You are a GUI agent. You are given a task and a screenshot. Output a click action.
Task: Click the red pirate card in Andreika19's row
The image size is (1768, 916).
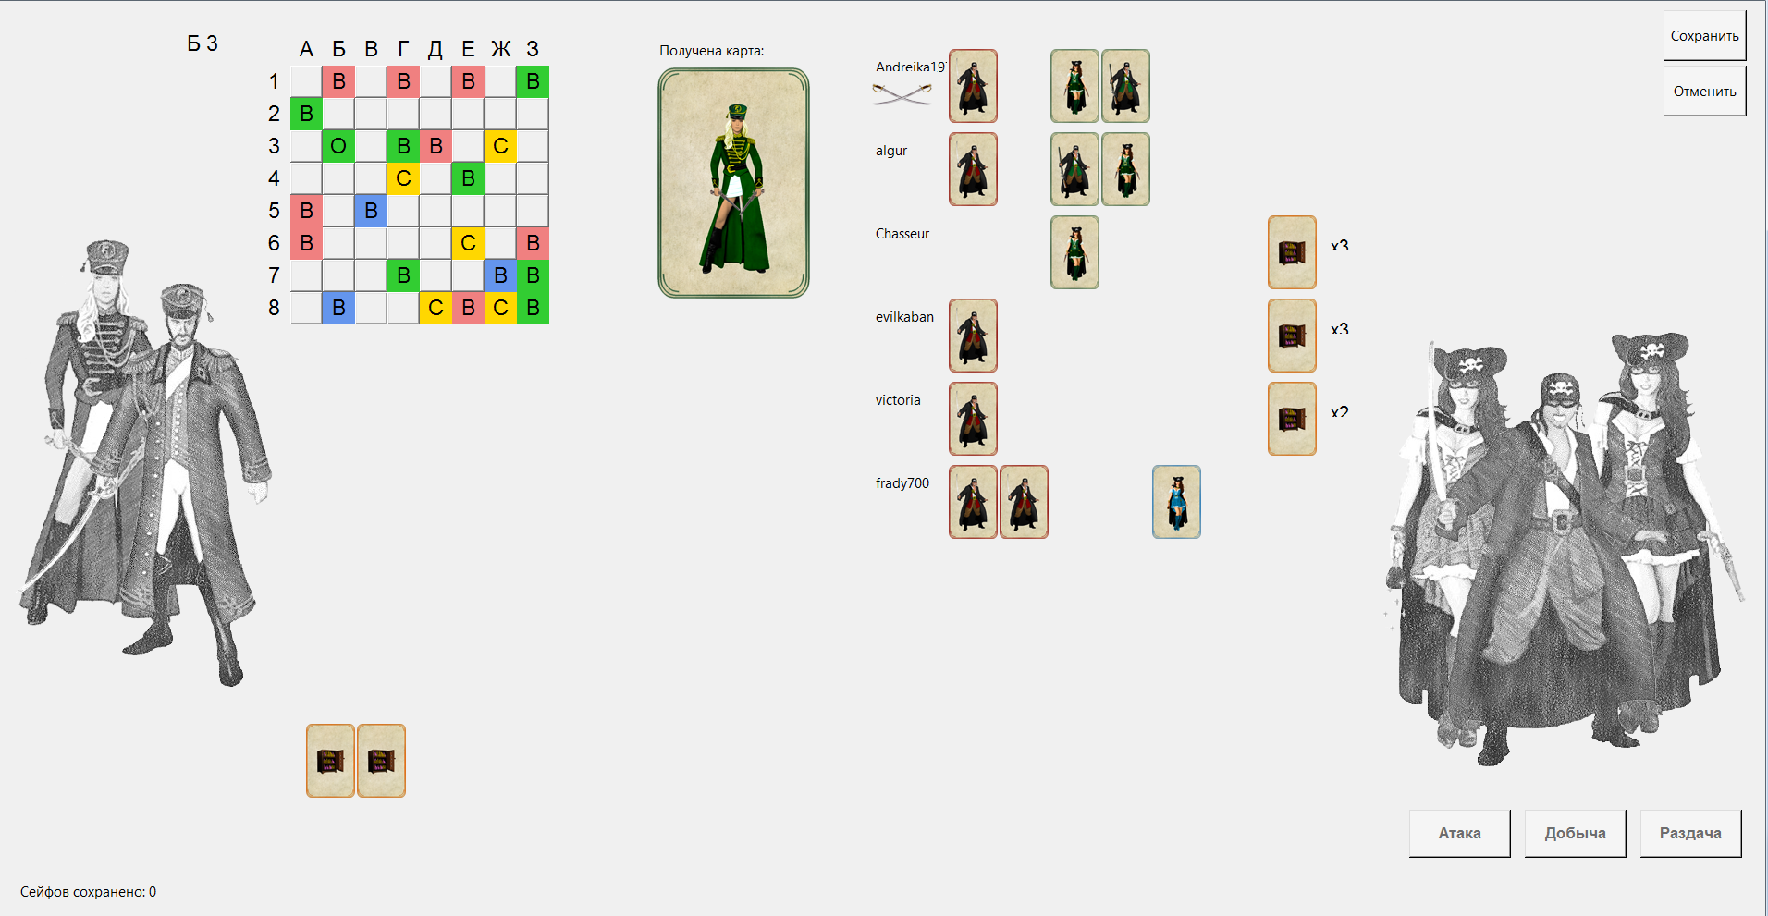(973, 86)
